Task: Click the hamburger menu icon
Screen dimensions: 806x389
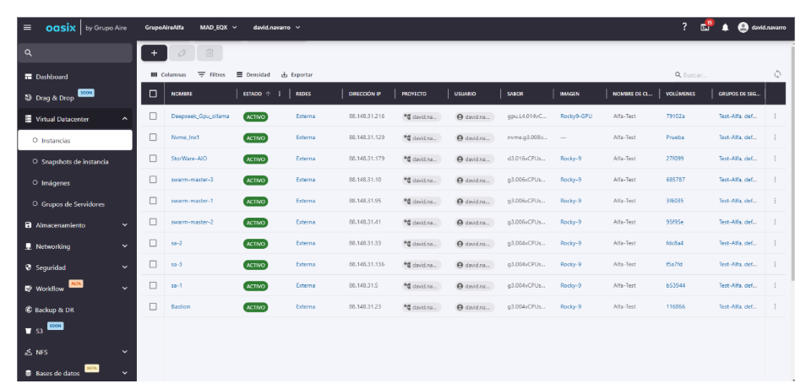Action: point(27,27)
